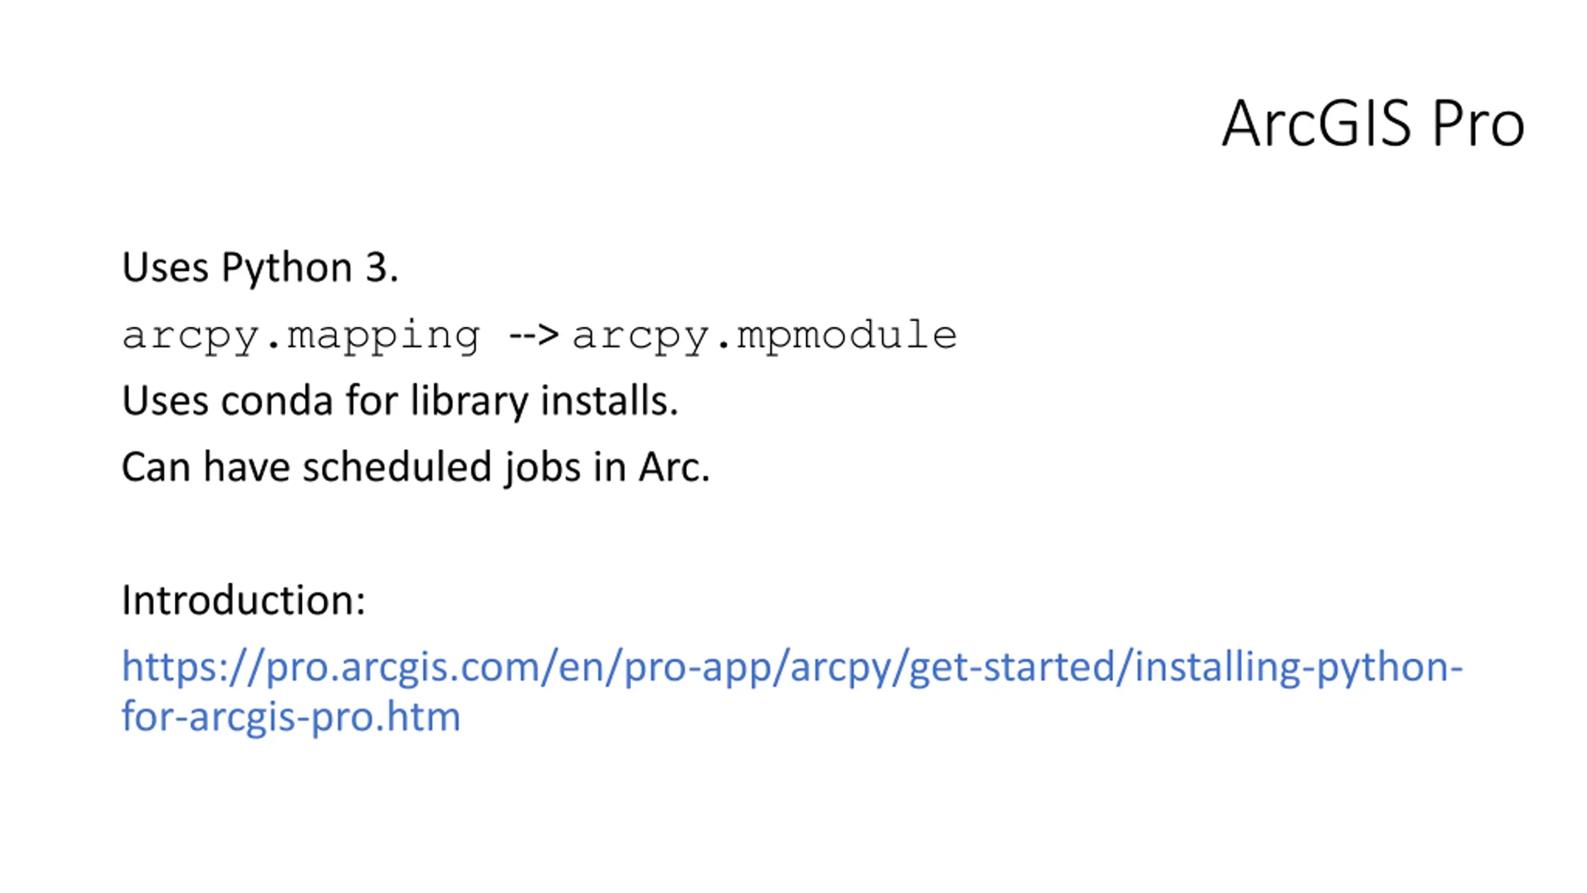Click the word 'Pro' in the title

(1479, 124)
